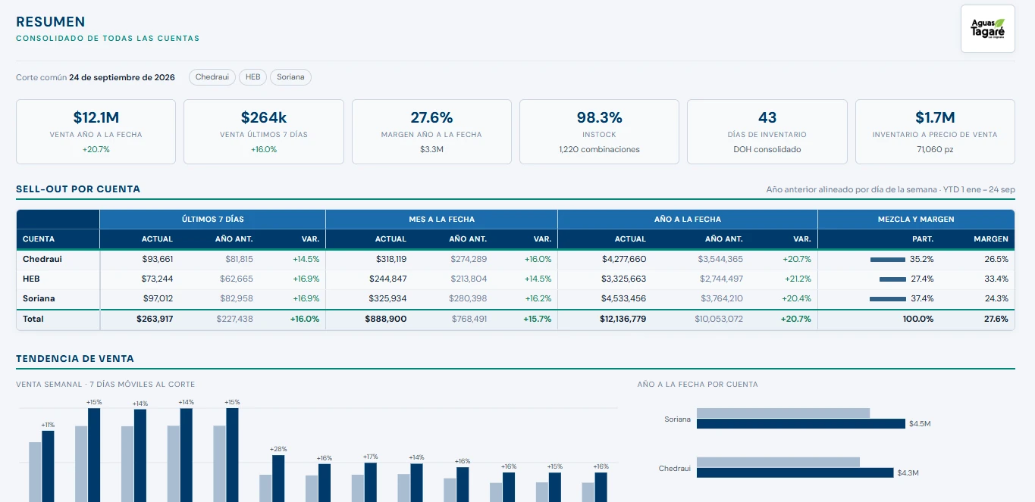
Task: Open the 98.3% Instock card
Action: point(599,132)
